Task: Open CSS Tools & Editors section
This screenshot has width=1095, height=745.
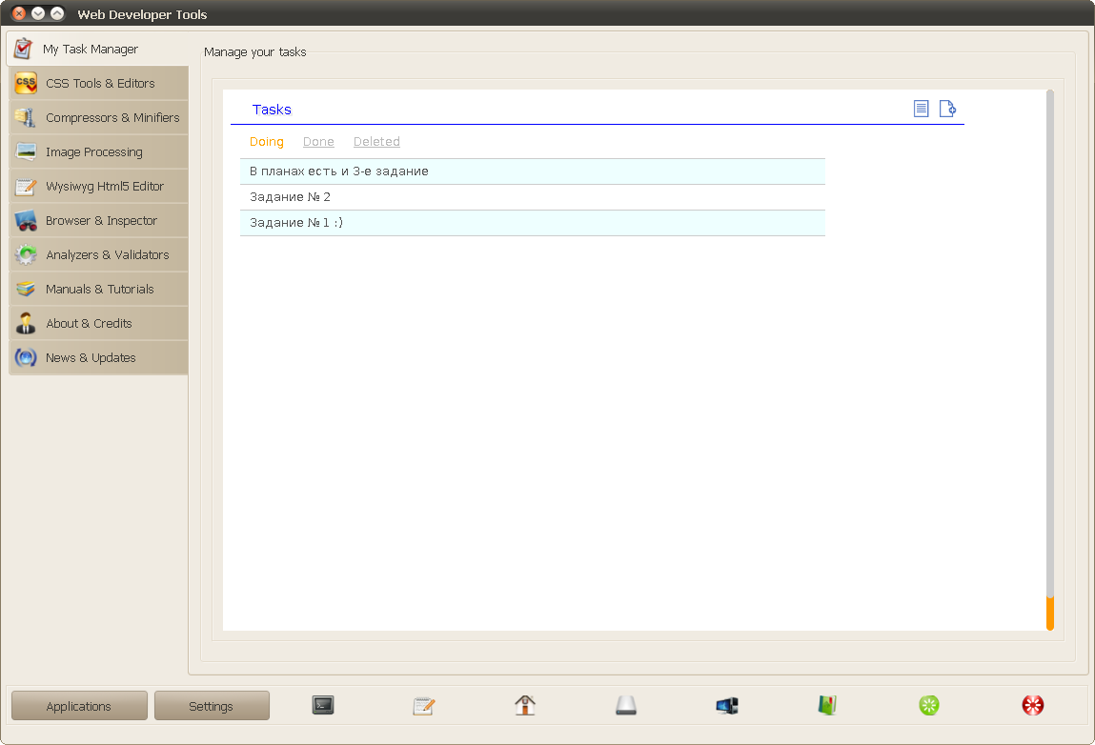Action: click(x=98, y=83)
